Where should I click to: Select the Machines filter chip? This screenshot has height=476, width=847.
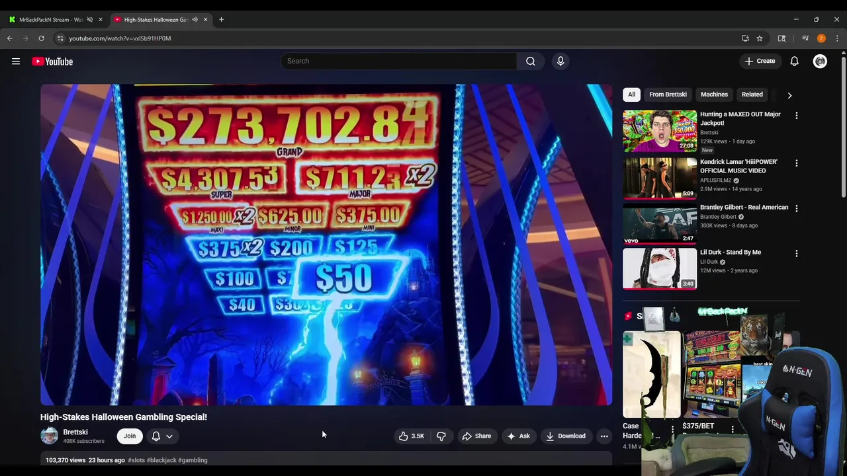pos(714,95)
